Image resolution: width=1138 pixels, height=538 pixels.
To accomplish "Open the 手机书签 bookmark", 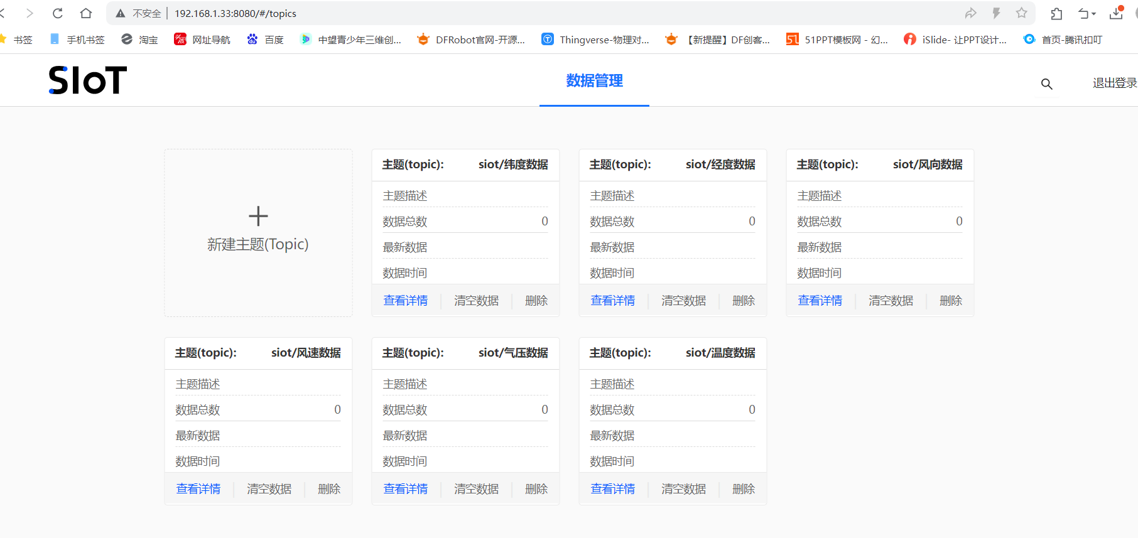I will point(77,40).
